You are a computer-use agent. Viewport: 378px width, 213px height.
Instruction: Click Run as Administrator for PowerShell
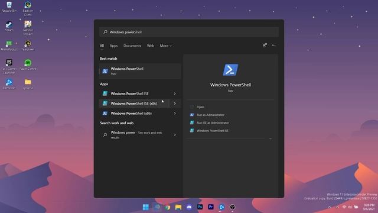click(210, 115)
